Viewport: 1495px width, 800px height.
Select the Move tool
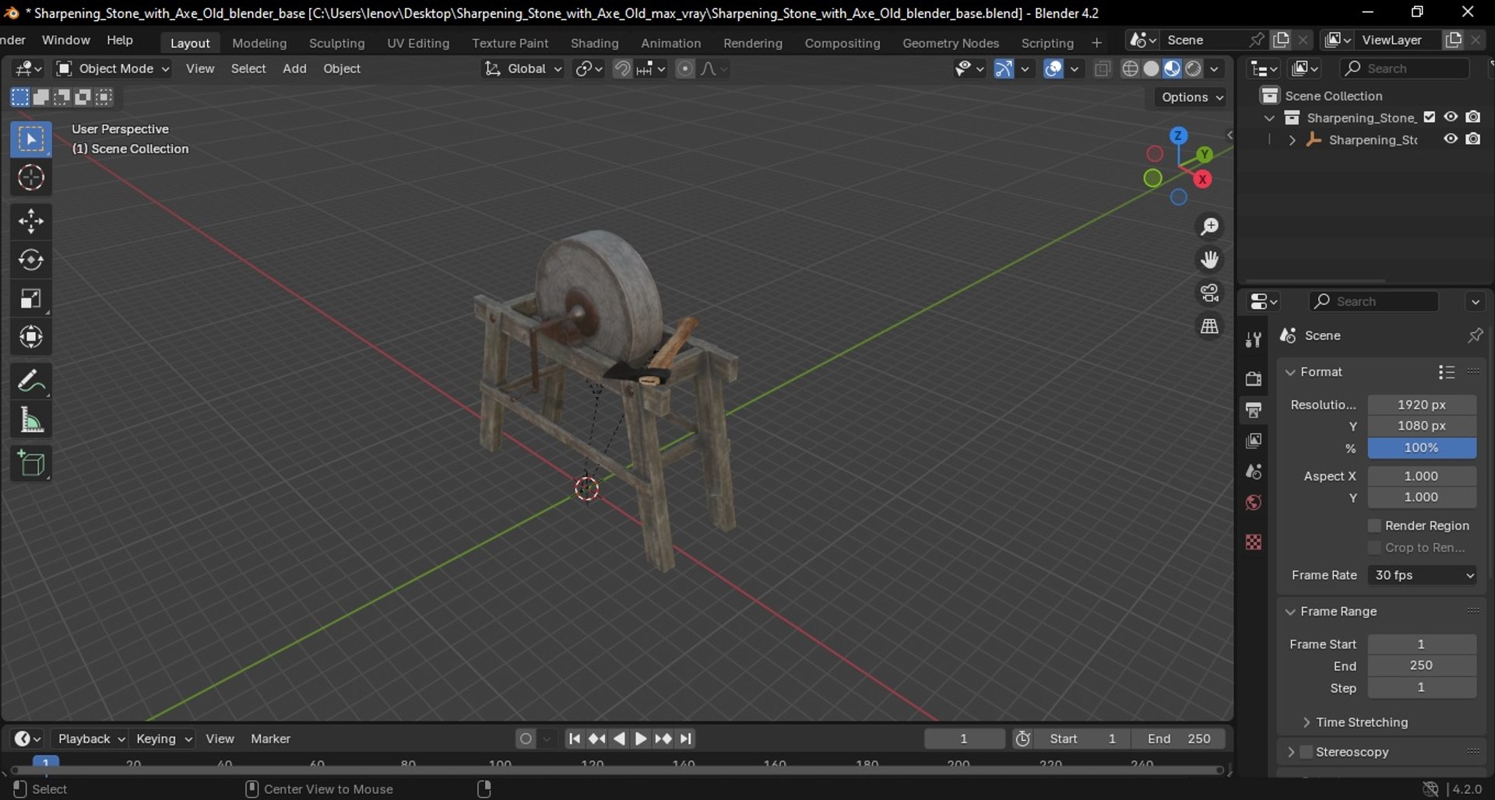pos(31,222)
